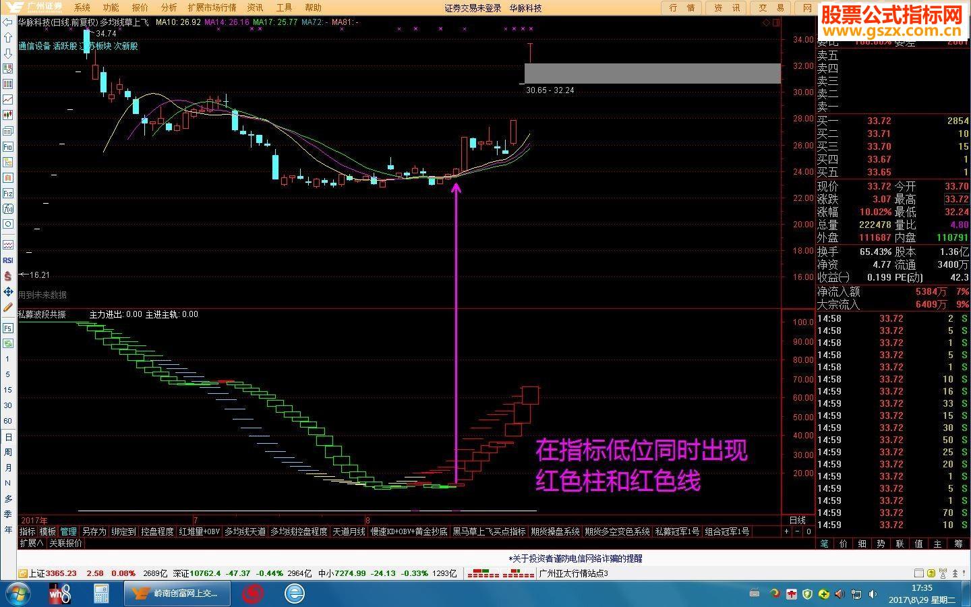Open the 分析 menu
This screenshot has height=607, width=971.
(169, 7)
